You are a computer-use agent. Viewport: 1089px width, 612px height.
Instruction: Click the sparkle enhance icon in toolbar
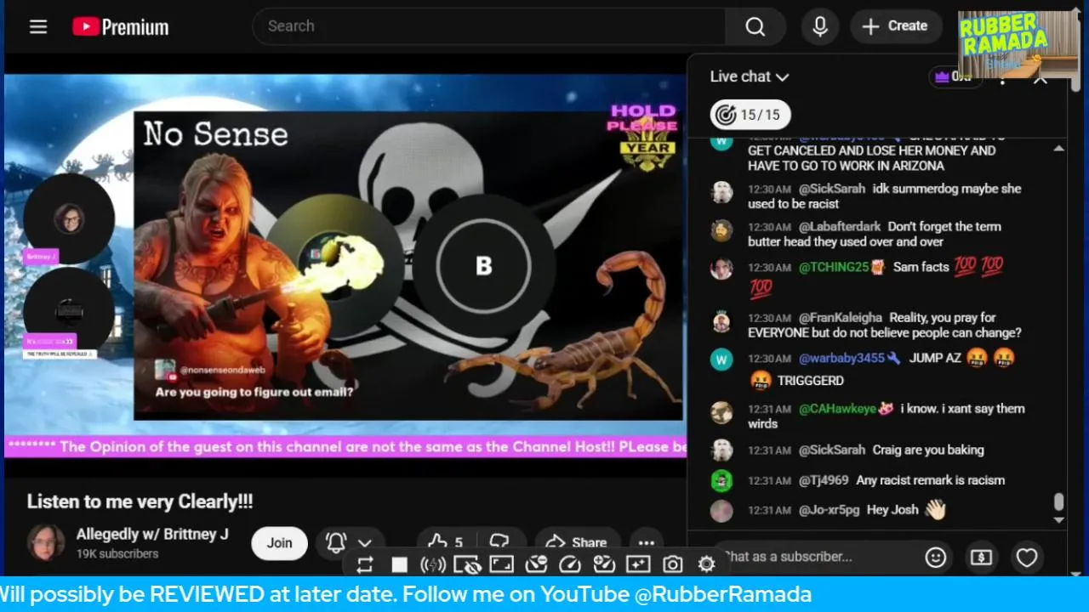tap(638, 564)
